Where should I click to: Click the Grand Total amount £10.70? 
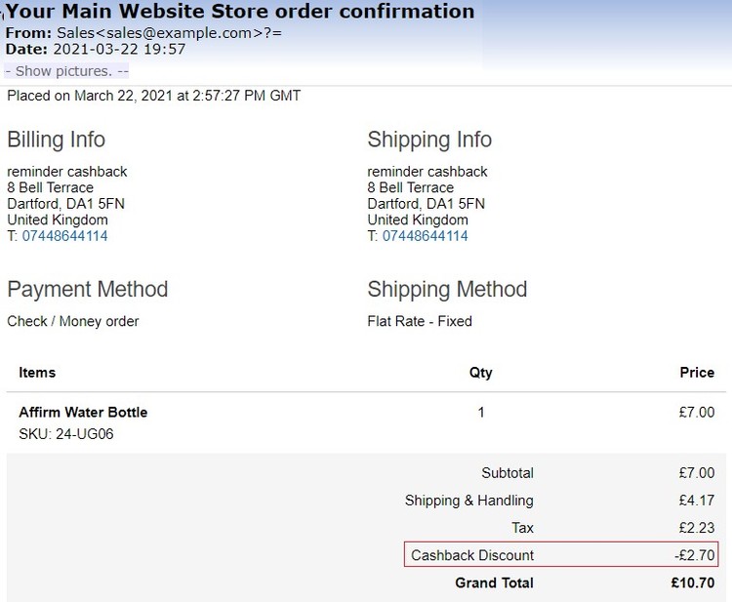[x=693, y=582]
